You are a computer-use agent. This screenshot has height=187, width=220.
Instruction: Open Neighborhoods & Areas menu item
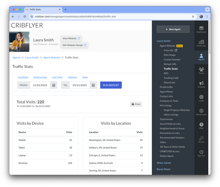point(172,129)
